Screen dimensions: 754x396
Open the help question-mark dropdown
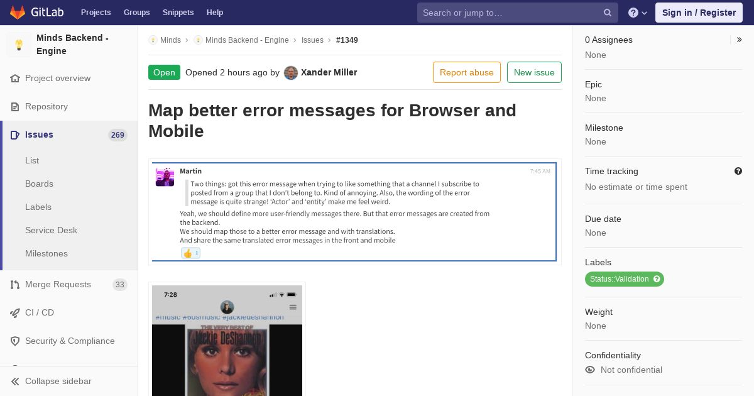[638, 13]
